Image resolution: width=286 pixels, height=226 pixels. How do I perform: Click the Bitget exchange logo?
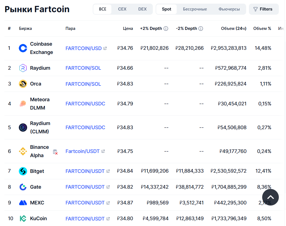[23, 171]
